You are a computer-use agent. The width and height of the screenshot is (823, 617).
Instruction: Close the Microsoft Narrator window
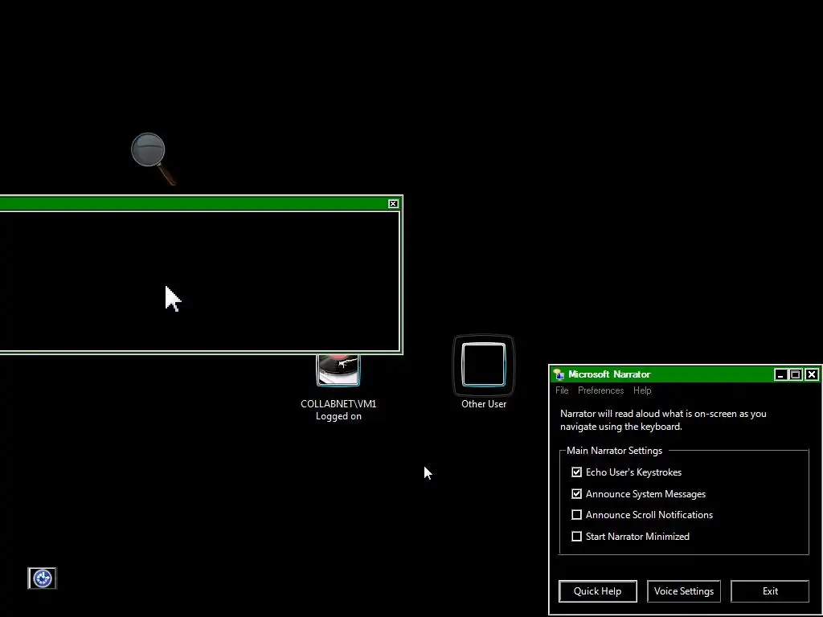click(812, 374)
